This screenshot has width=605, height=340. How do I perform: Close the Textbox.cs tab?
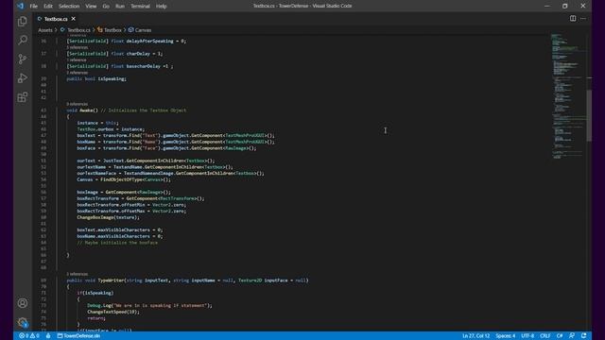pos(74,19)
